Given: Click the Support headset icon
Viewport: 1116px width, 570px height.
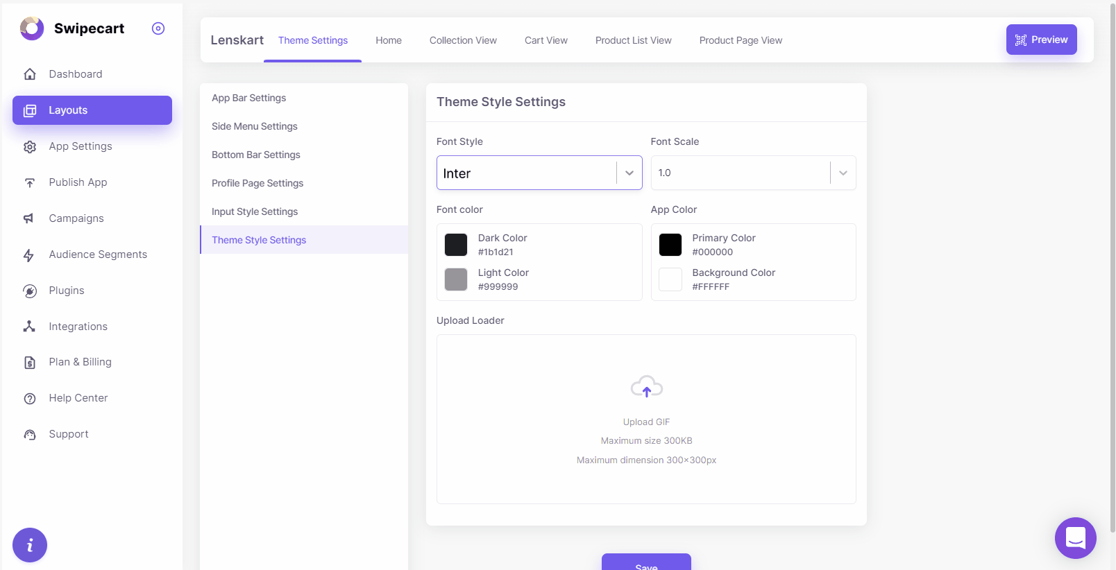Looking at the screenshot, I should click(30, 434).
